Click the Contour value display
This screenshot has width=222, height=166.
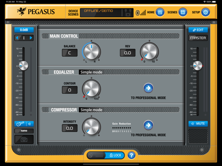click(70, 90)
